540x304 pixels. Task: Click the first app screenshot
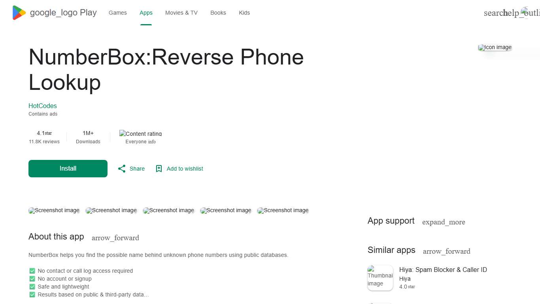54,210
